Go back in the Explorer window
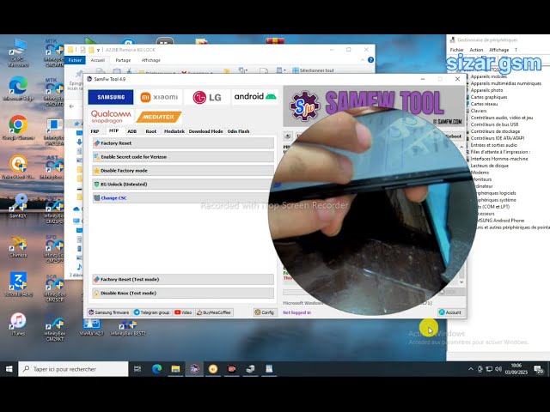Screen dimensions: 550x412 pyautogui.click(x=71, y=106)
